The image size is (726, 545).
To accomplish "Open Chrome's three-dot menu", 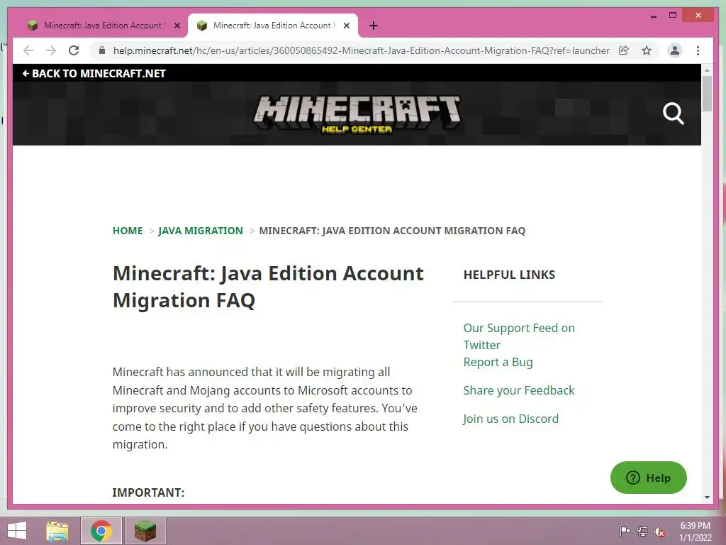I will coord(698,50).
